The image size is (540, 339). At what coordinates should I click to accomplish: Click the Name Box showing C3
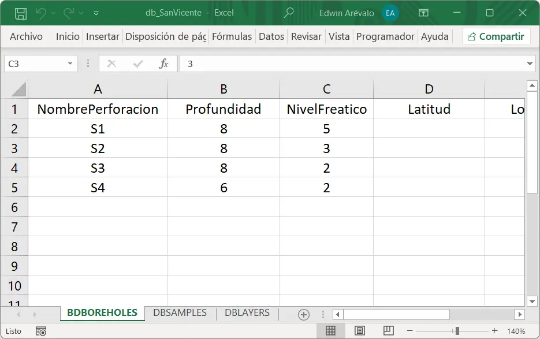pos(35,64)
